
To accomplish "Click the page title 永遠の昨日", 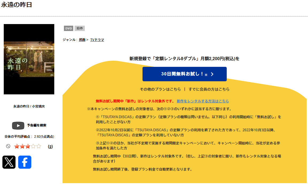I will [17, 5].
